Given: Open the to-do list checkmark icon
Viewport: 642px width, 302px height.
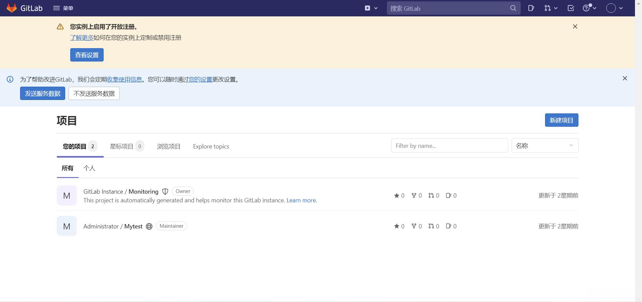Looking at the screenshot, I should [x=571, y=8].
